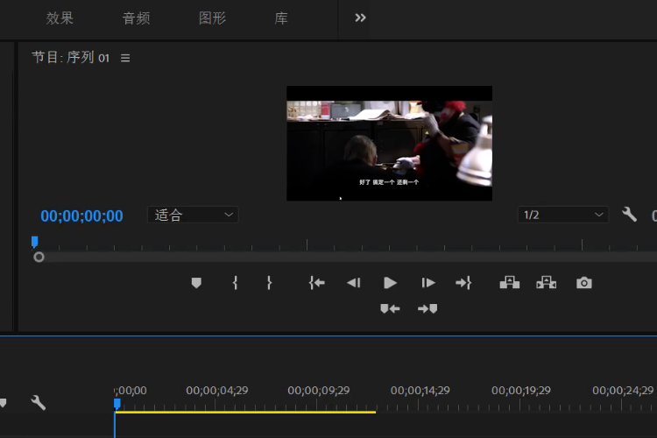657x438 pixels.
Task: Open the 1/2 playback resolution dropdown
Action: pos(562,215)
